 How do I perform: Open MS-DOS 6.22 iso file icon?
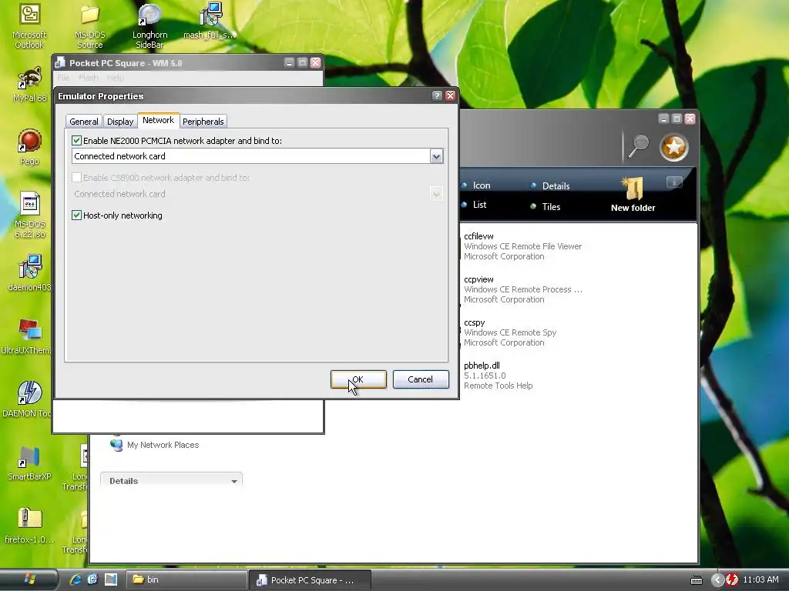(x=30, y=215)
